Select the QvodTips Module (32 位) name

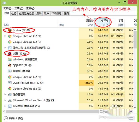point(28,83)
